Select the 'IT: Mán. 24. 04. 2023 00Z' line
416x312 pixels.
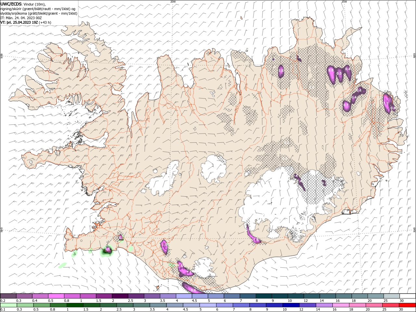coord(21,18)
